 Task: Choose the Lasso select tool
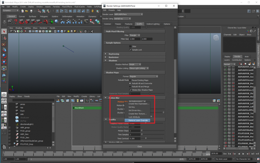point(4,38)
